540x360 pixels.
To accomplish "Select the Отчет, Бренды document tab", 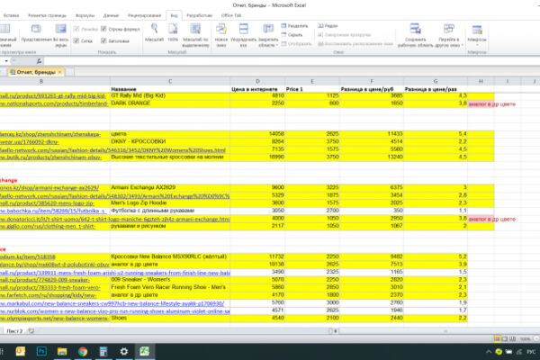I will point(36,72).
